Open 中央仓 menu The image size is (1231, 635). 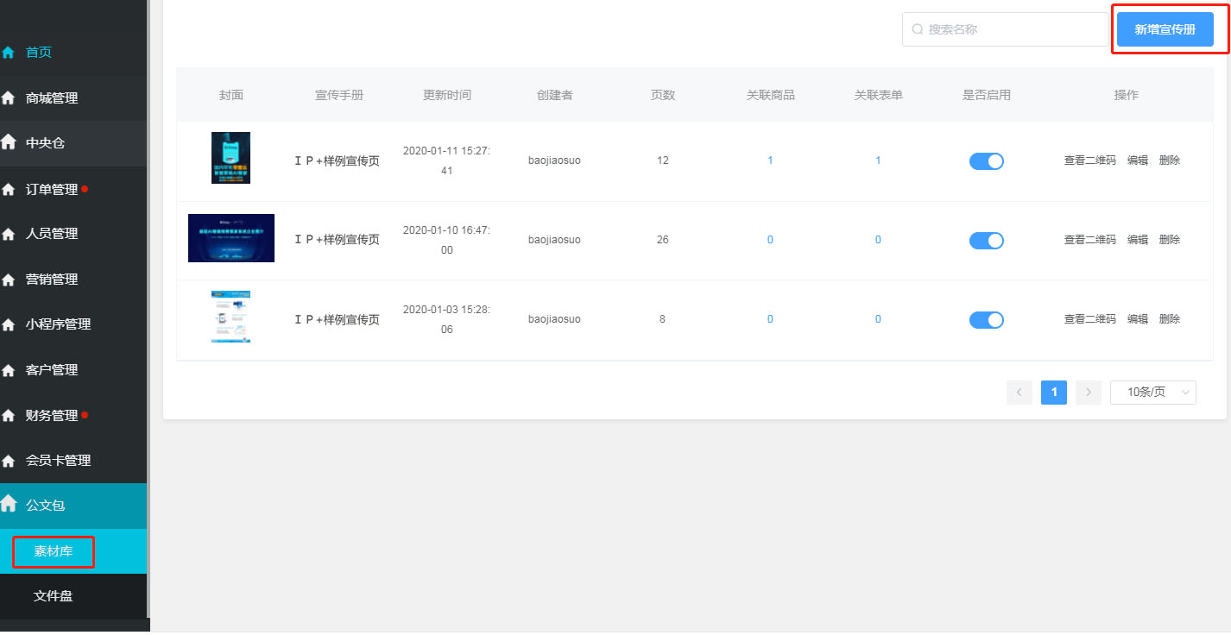73,143
